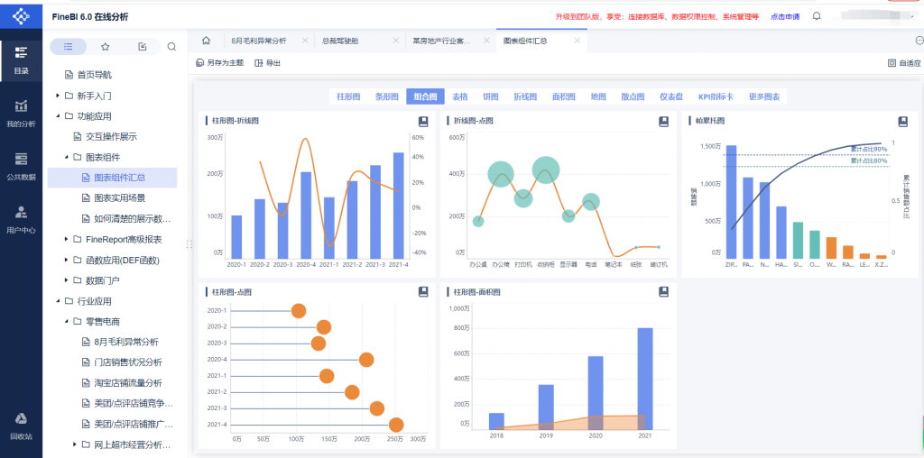Open the 目录 directory sidebar section
This screenshot has width=924, height=458.
click(21, 59)
